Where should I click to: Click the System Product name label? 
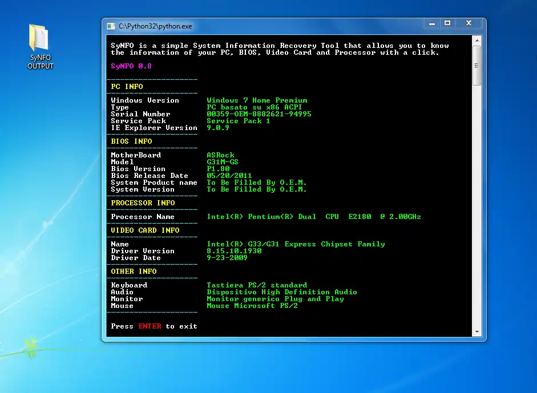click(x=154, y=183)
